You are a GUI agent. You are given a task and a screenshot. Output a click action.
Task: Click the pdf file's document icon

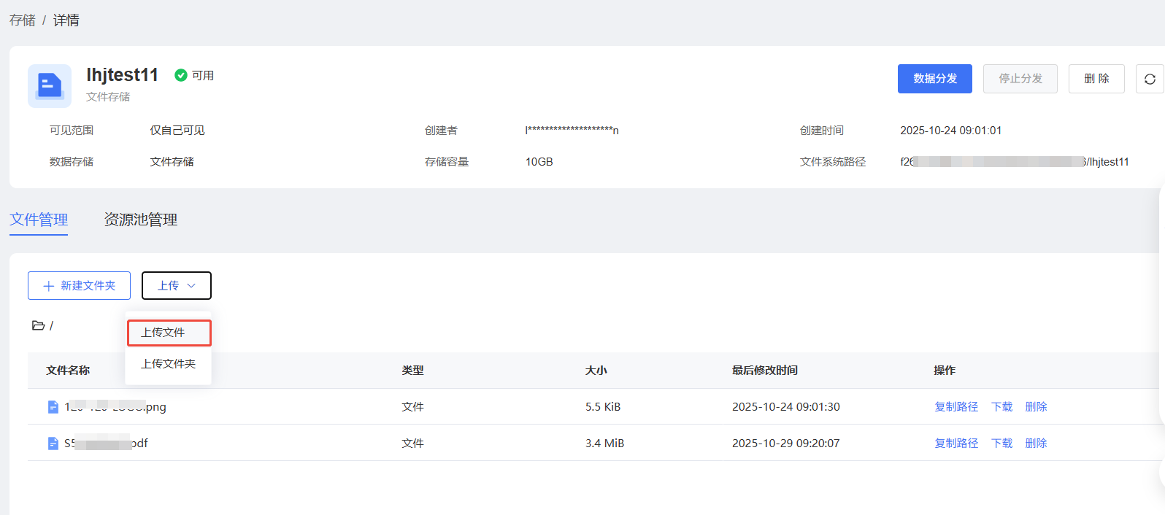pos(53,444)
